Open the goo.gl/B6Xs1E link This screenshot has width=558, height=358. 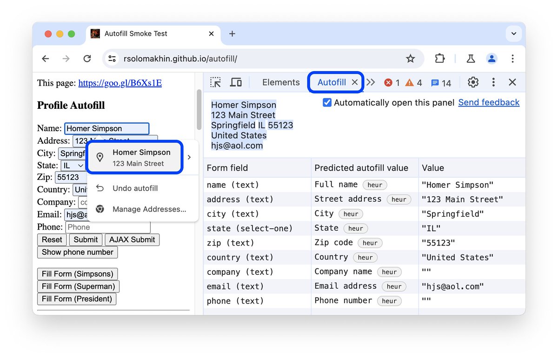[x=120, y=83]
